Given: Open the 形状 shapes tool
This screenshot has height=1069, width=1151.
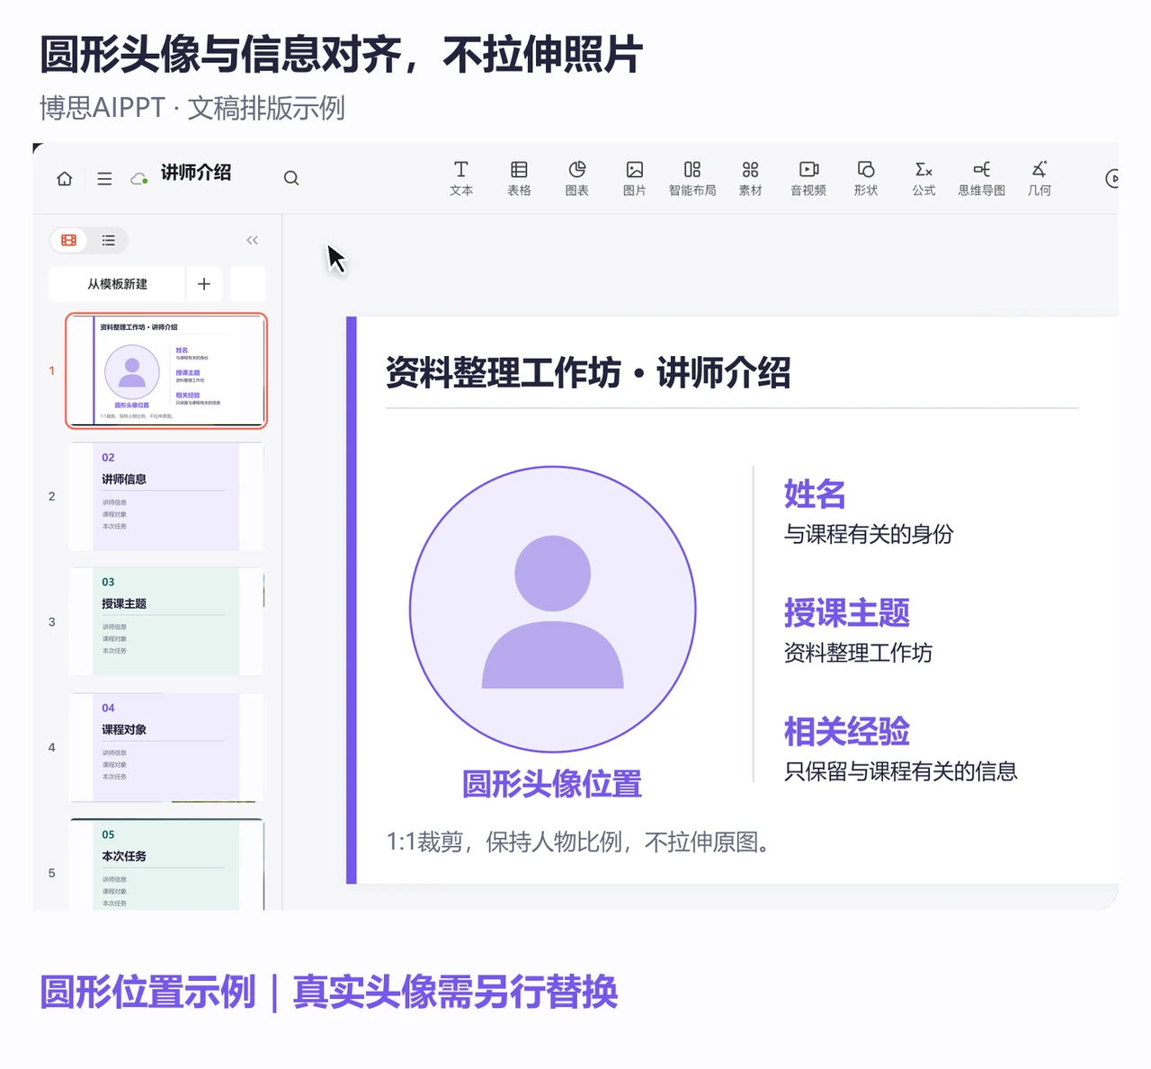Looking at the screenshot, I should 866,178.
